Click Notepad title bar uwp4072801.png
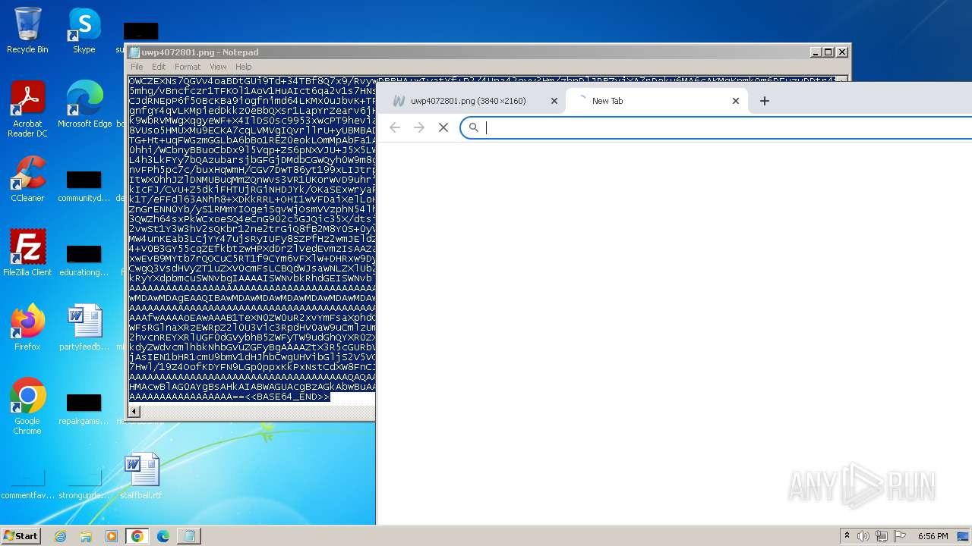The image size is (972, 546). (200, 52)
